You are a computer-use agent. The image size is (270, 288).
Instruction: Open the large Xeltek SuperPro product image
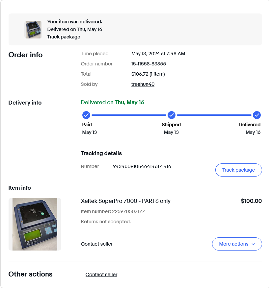point(35,224)
